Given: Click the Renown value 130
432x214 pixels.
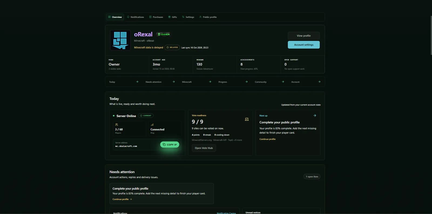Looking at the screenshot, I should pos(199,64).
